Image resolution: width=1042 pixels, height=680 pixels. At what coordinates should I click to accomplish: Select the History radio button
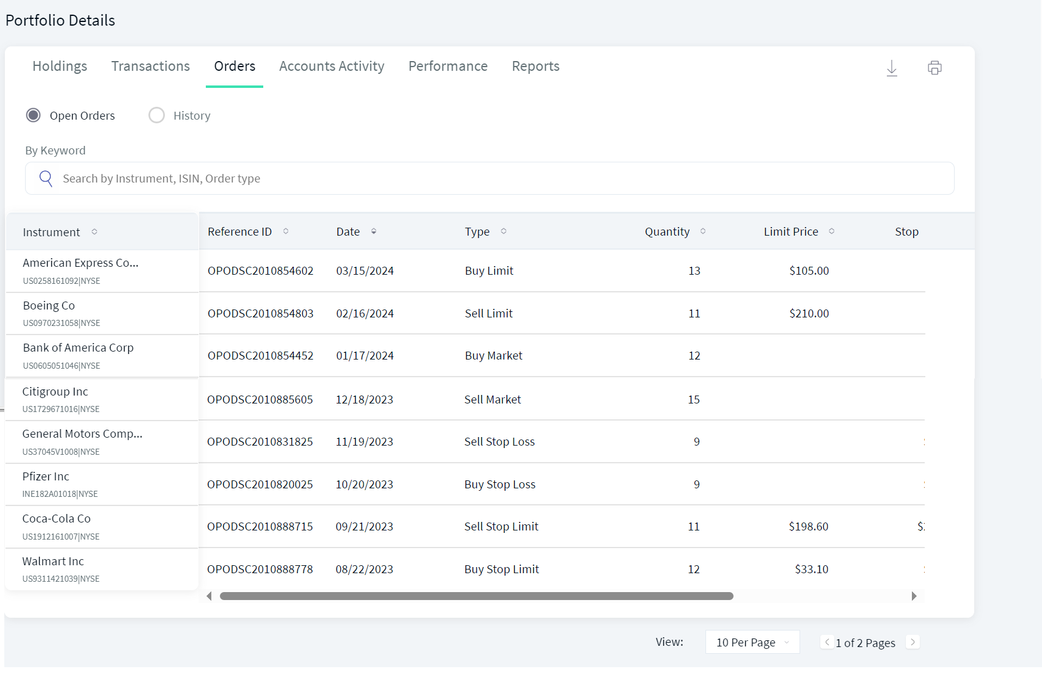(x=157, y=115)
